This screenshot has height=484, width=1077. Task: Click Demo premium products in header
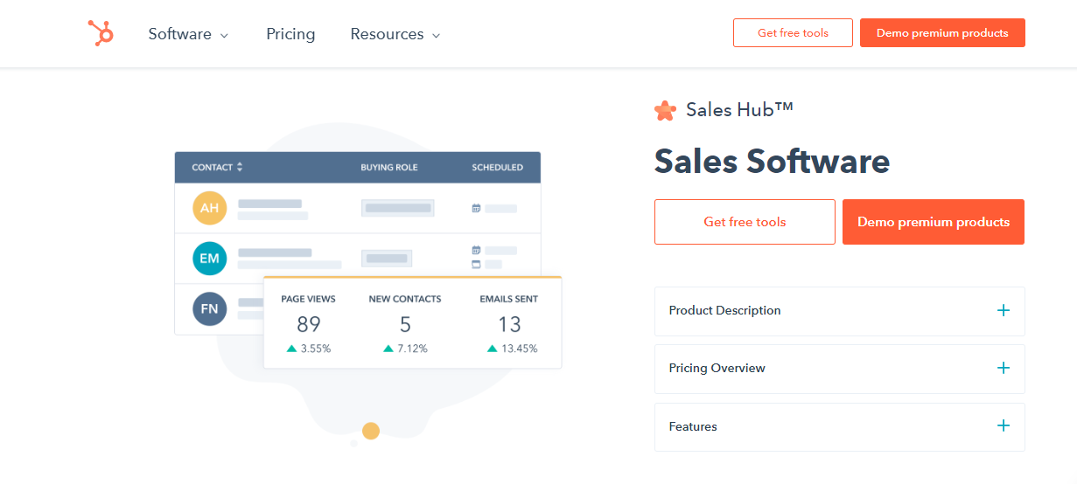pyautogui.click(x=942, y=33)
